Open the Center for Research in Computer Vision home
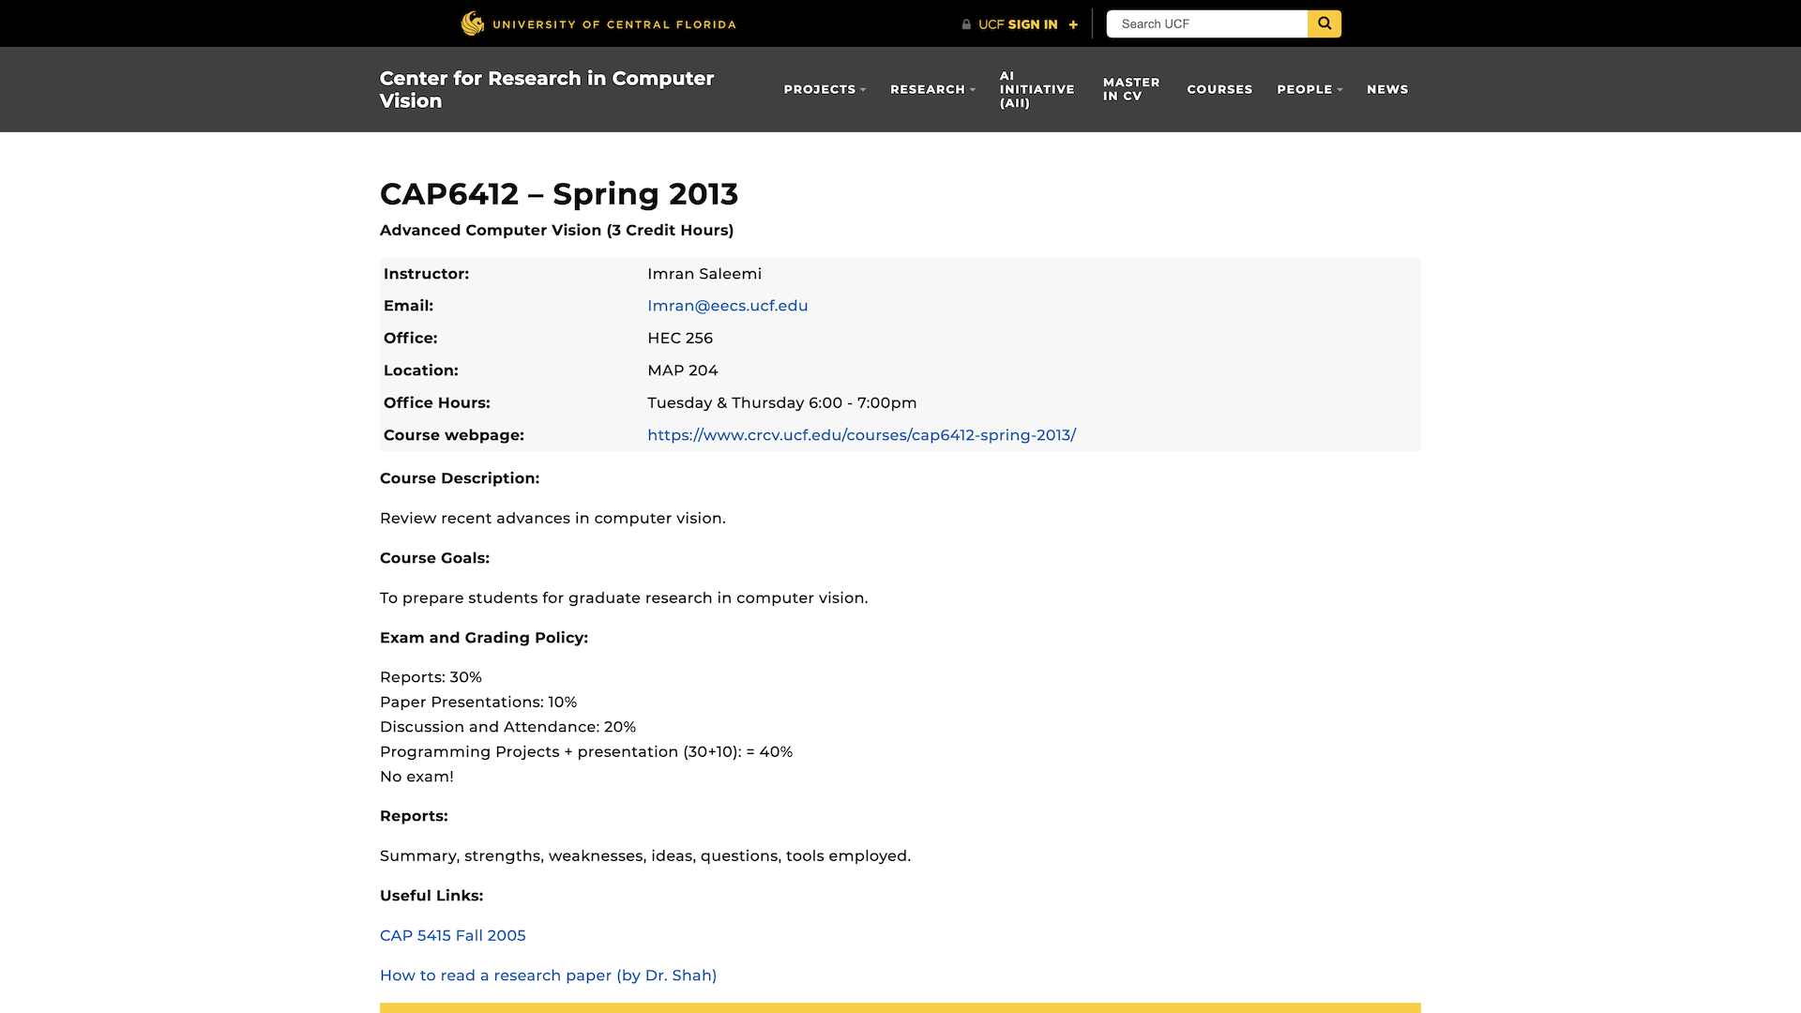The height and width of the screenshot is (1013, 1801). coord(547,89)
